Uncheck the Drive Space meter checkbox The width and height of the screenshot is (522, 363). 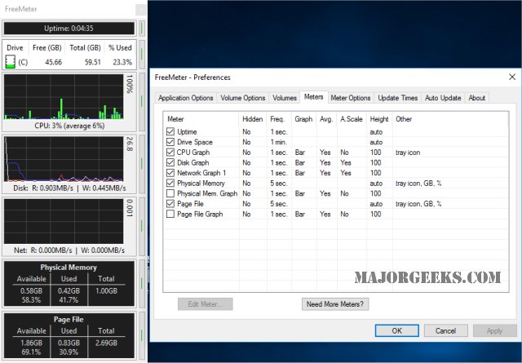click(x=170, y=142)
